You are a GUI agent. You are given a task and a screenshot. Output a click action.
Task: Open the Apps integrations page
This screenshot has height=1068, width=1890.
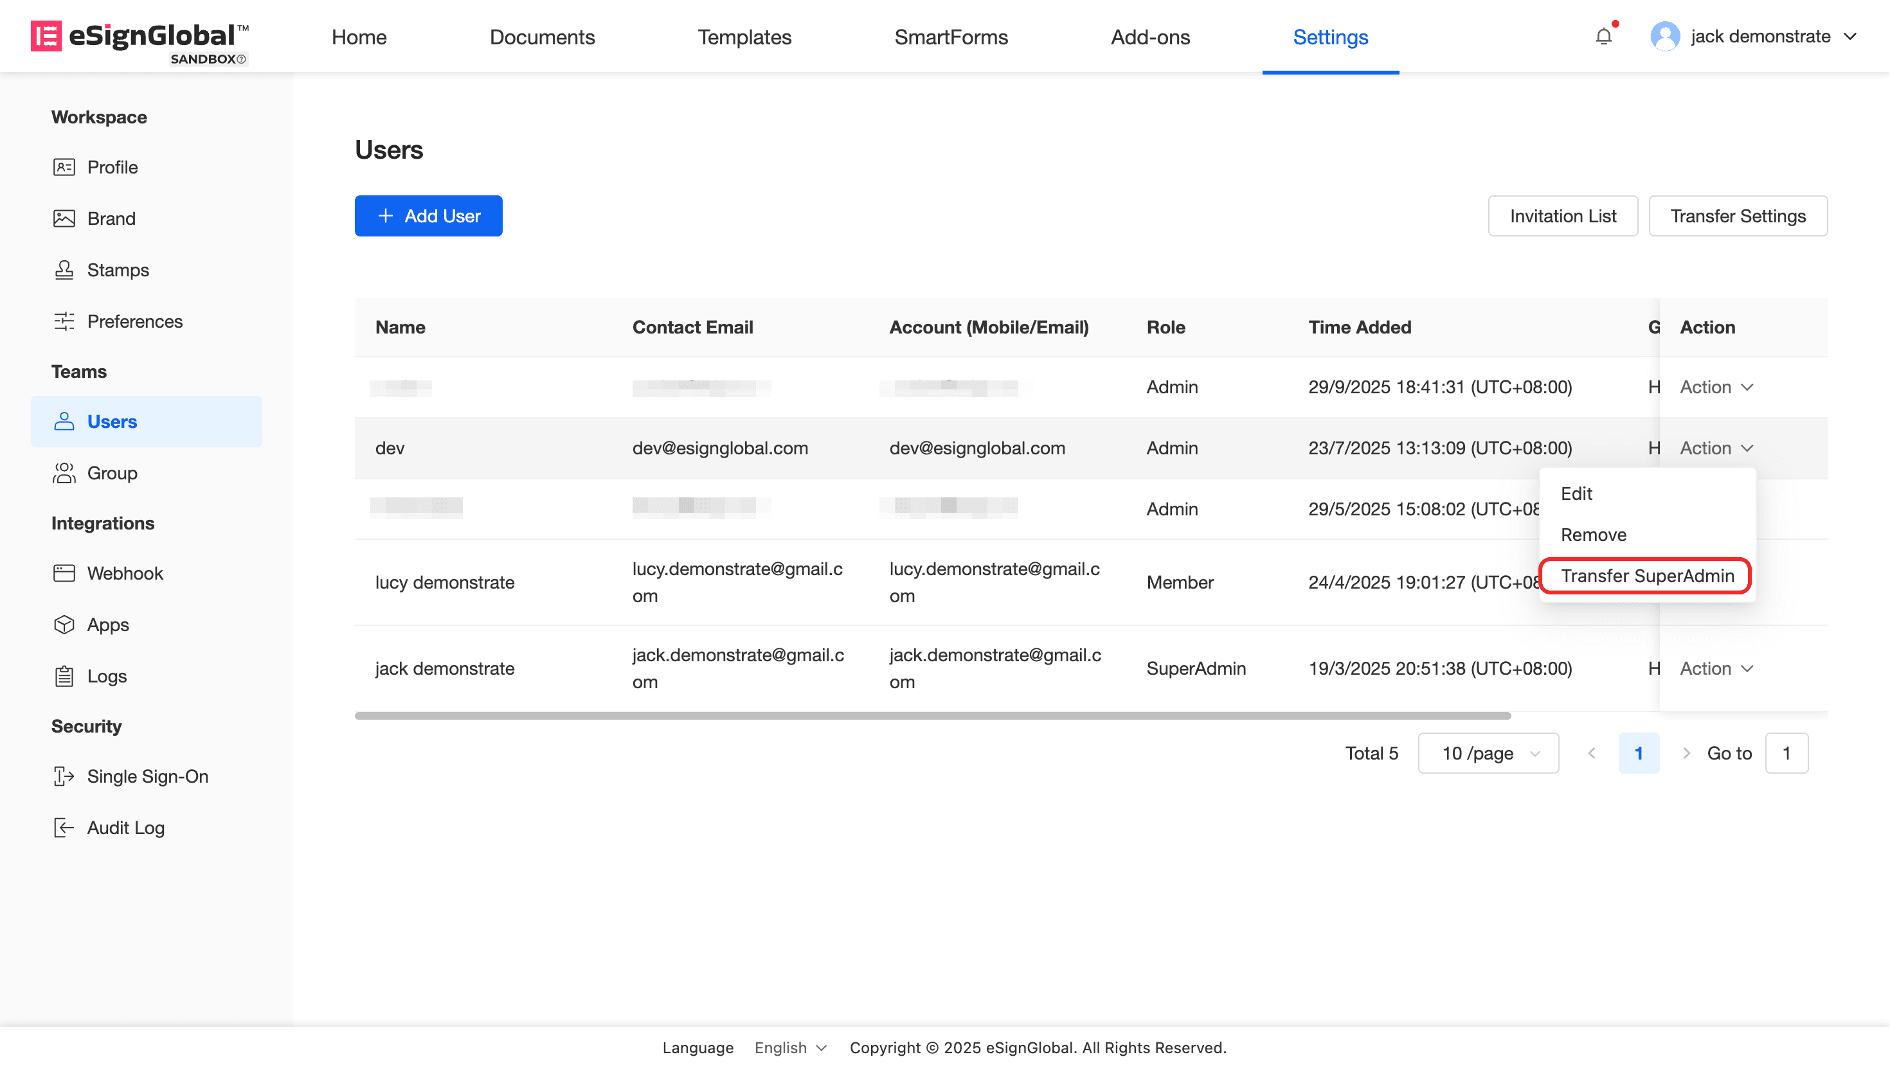click(108, 624)
